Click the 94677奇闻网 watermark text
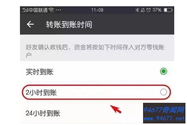The width and height of the screenshot is (187, 125). (164, 110)
